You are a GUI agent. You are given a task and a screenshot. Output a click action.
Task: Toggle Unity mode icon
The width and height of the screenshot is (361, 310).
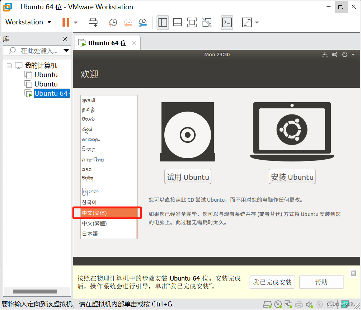pos(207,23)
